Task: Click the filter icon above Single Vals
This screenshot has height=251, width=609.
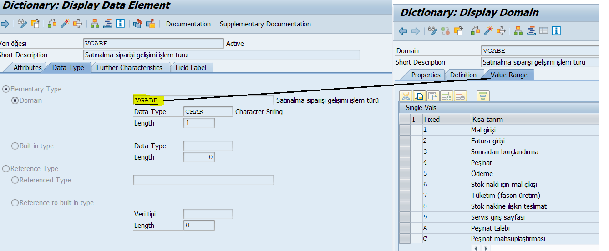Action: (x=483, y=96)
